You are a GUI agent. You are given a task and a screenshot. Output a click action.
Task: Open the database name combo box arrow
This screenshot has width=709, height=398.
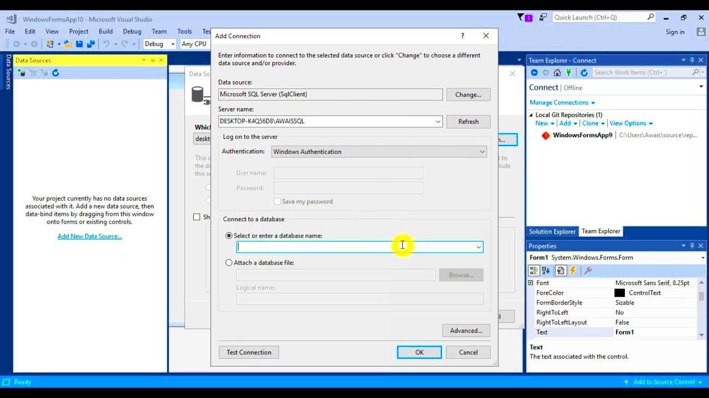coord(479,247)
